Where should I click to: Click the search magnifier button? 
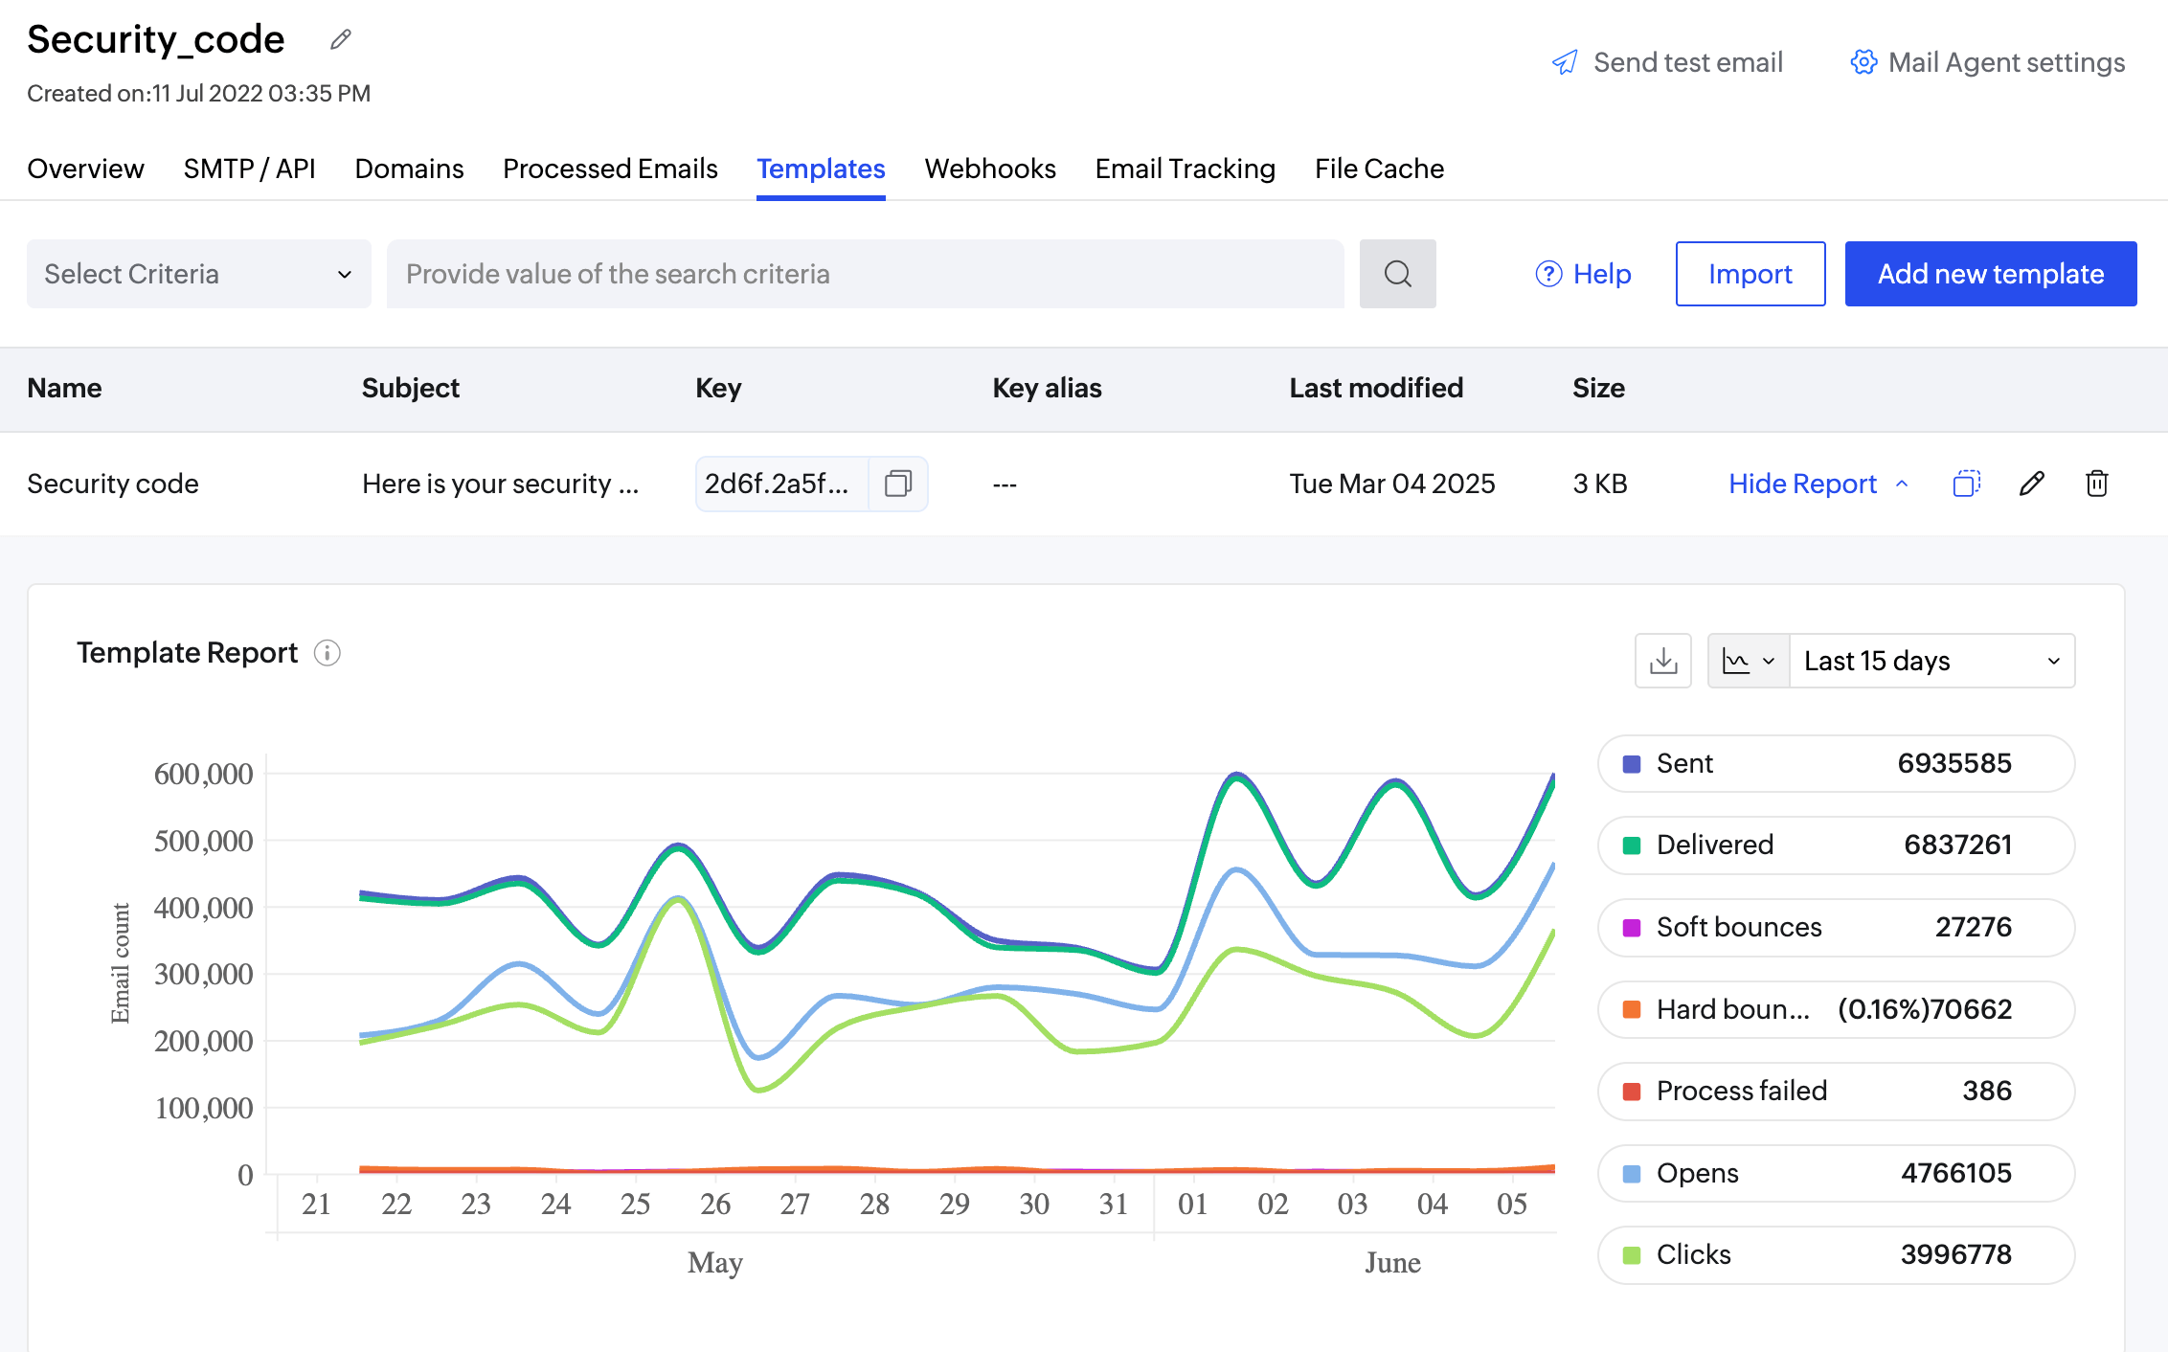tap(1397, 274)
